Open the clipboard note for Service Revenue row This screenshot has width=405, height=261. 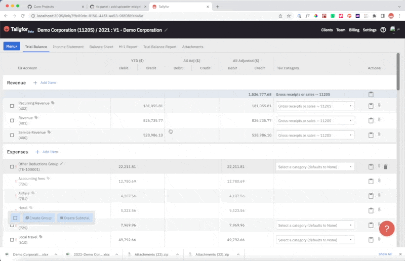coord(371,135)
